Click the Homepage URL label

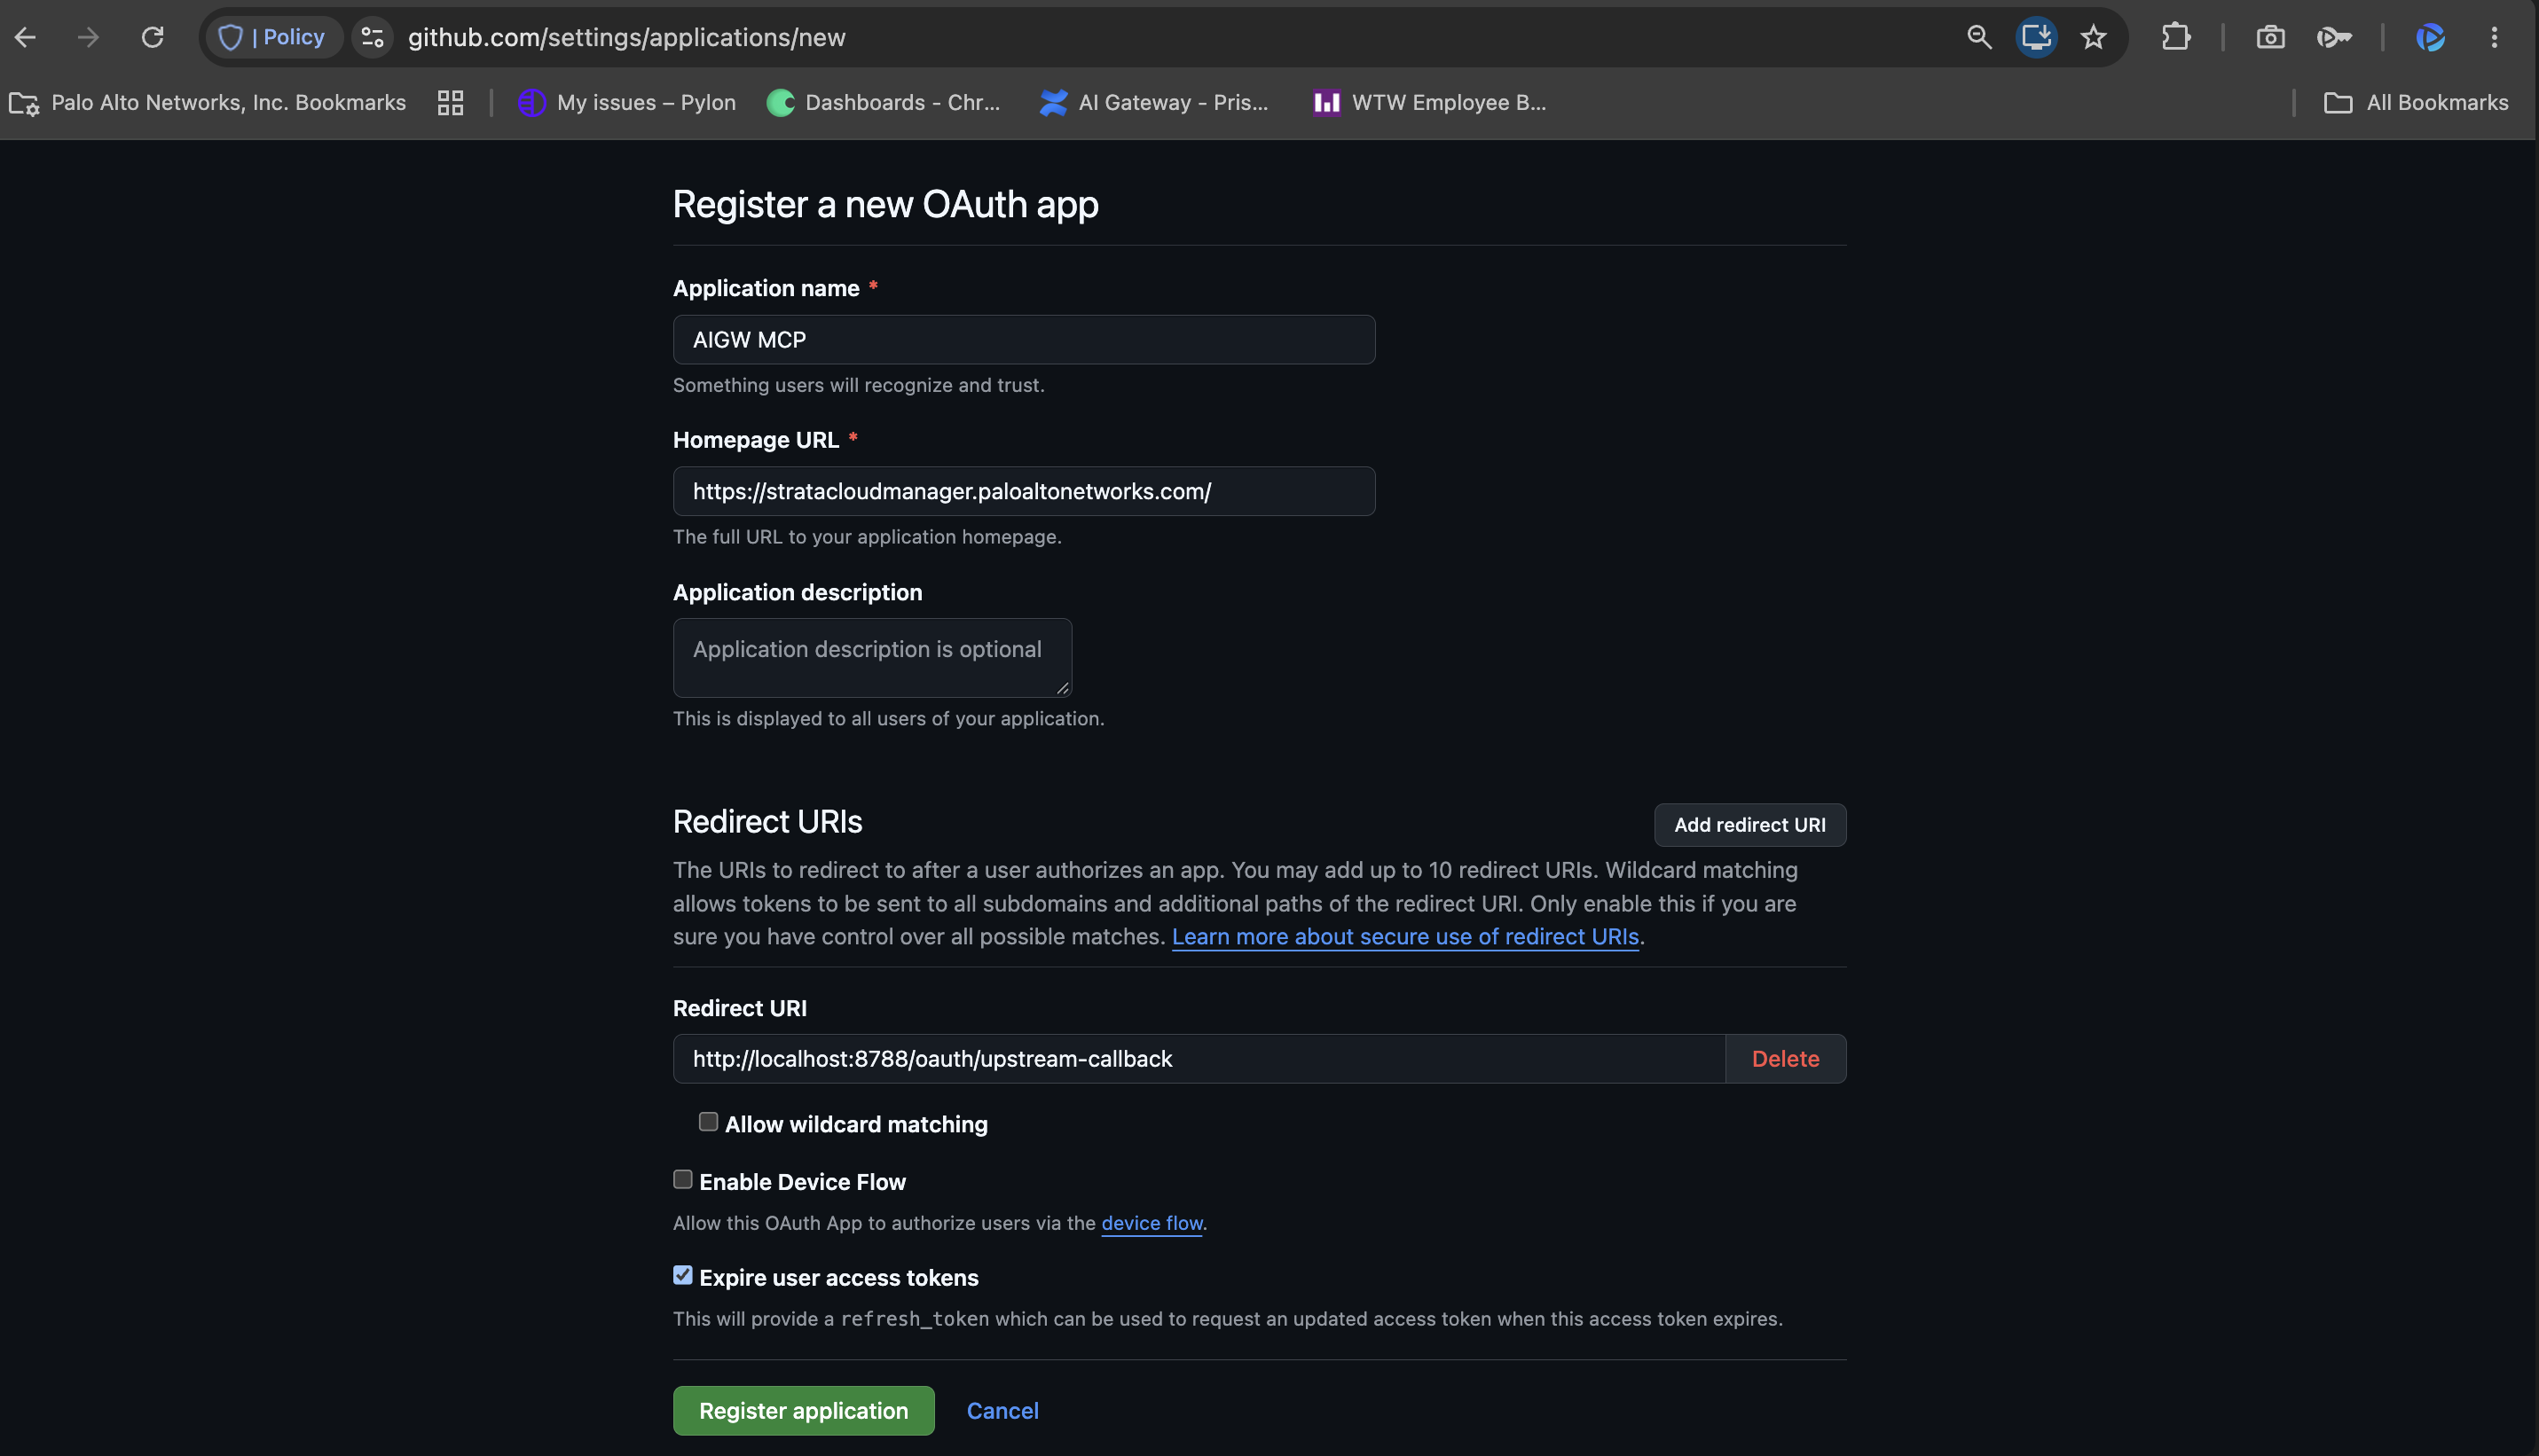pyautogui.click(x=755, y=440)
